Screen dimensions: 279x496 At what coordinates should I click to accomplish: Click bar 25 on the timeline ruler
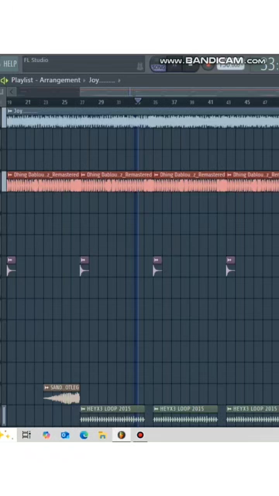(64, 102)
